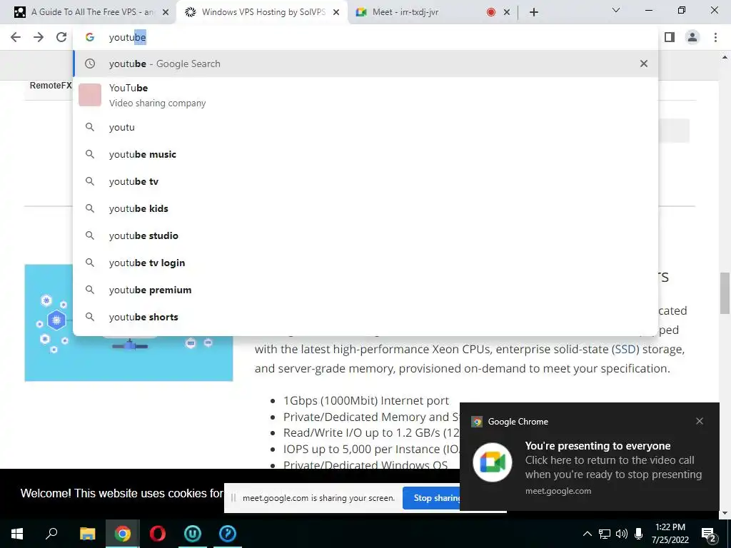Select the youtube music suggestion
The height and width of the screenshot is (548, 731).
(365, 154)
